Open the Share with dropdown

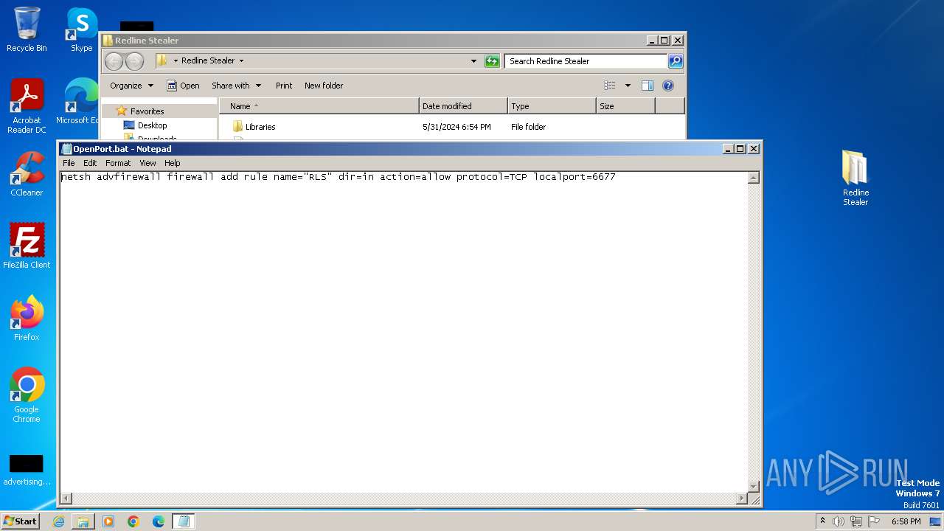tap(237, 86)
